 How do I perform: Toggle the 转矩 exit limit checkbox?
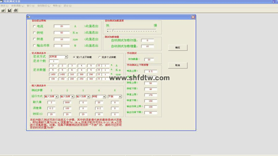34,33
